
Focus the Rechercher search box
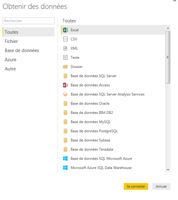(29, 21)
